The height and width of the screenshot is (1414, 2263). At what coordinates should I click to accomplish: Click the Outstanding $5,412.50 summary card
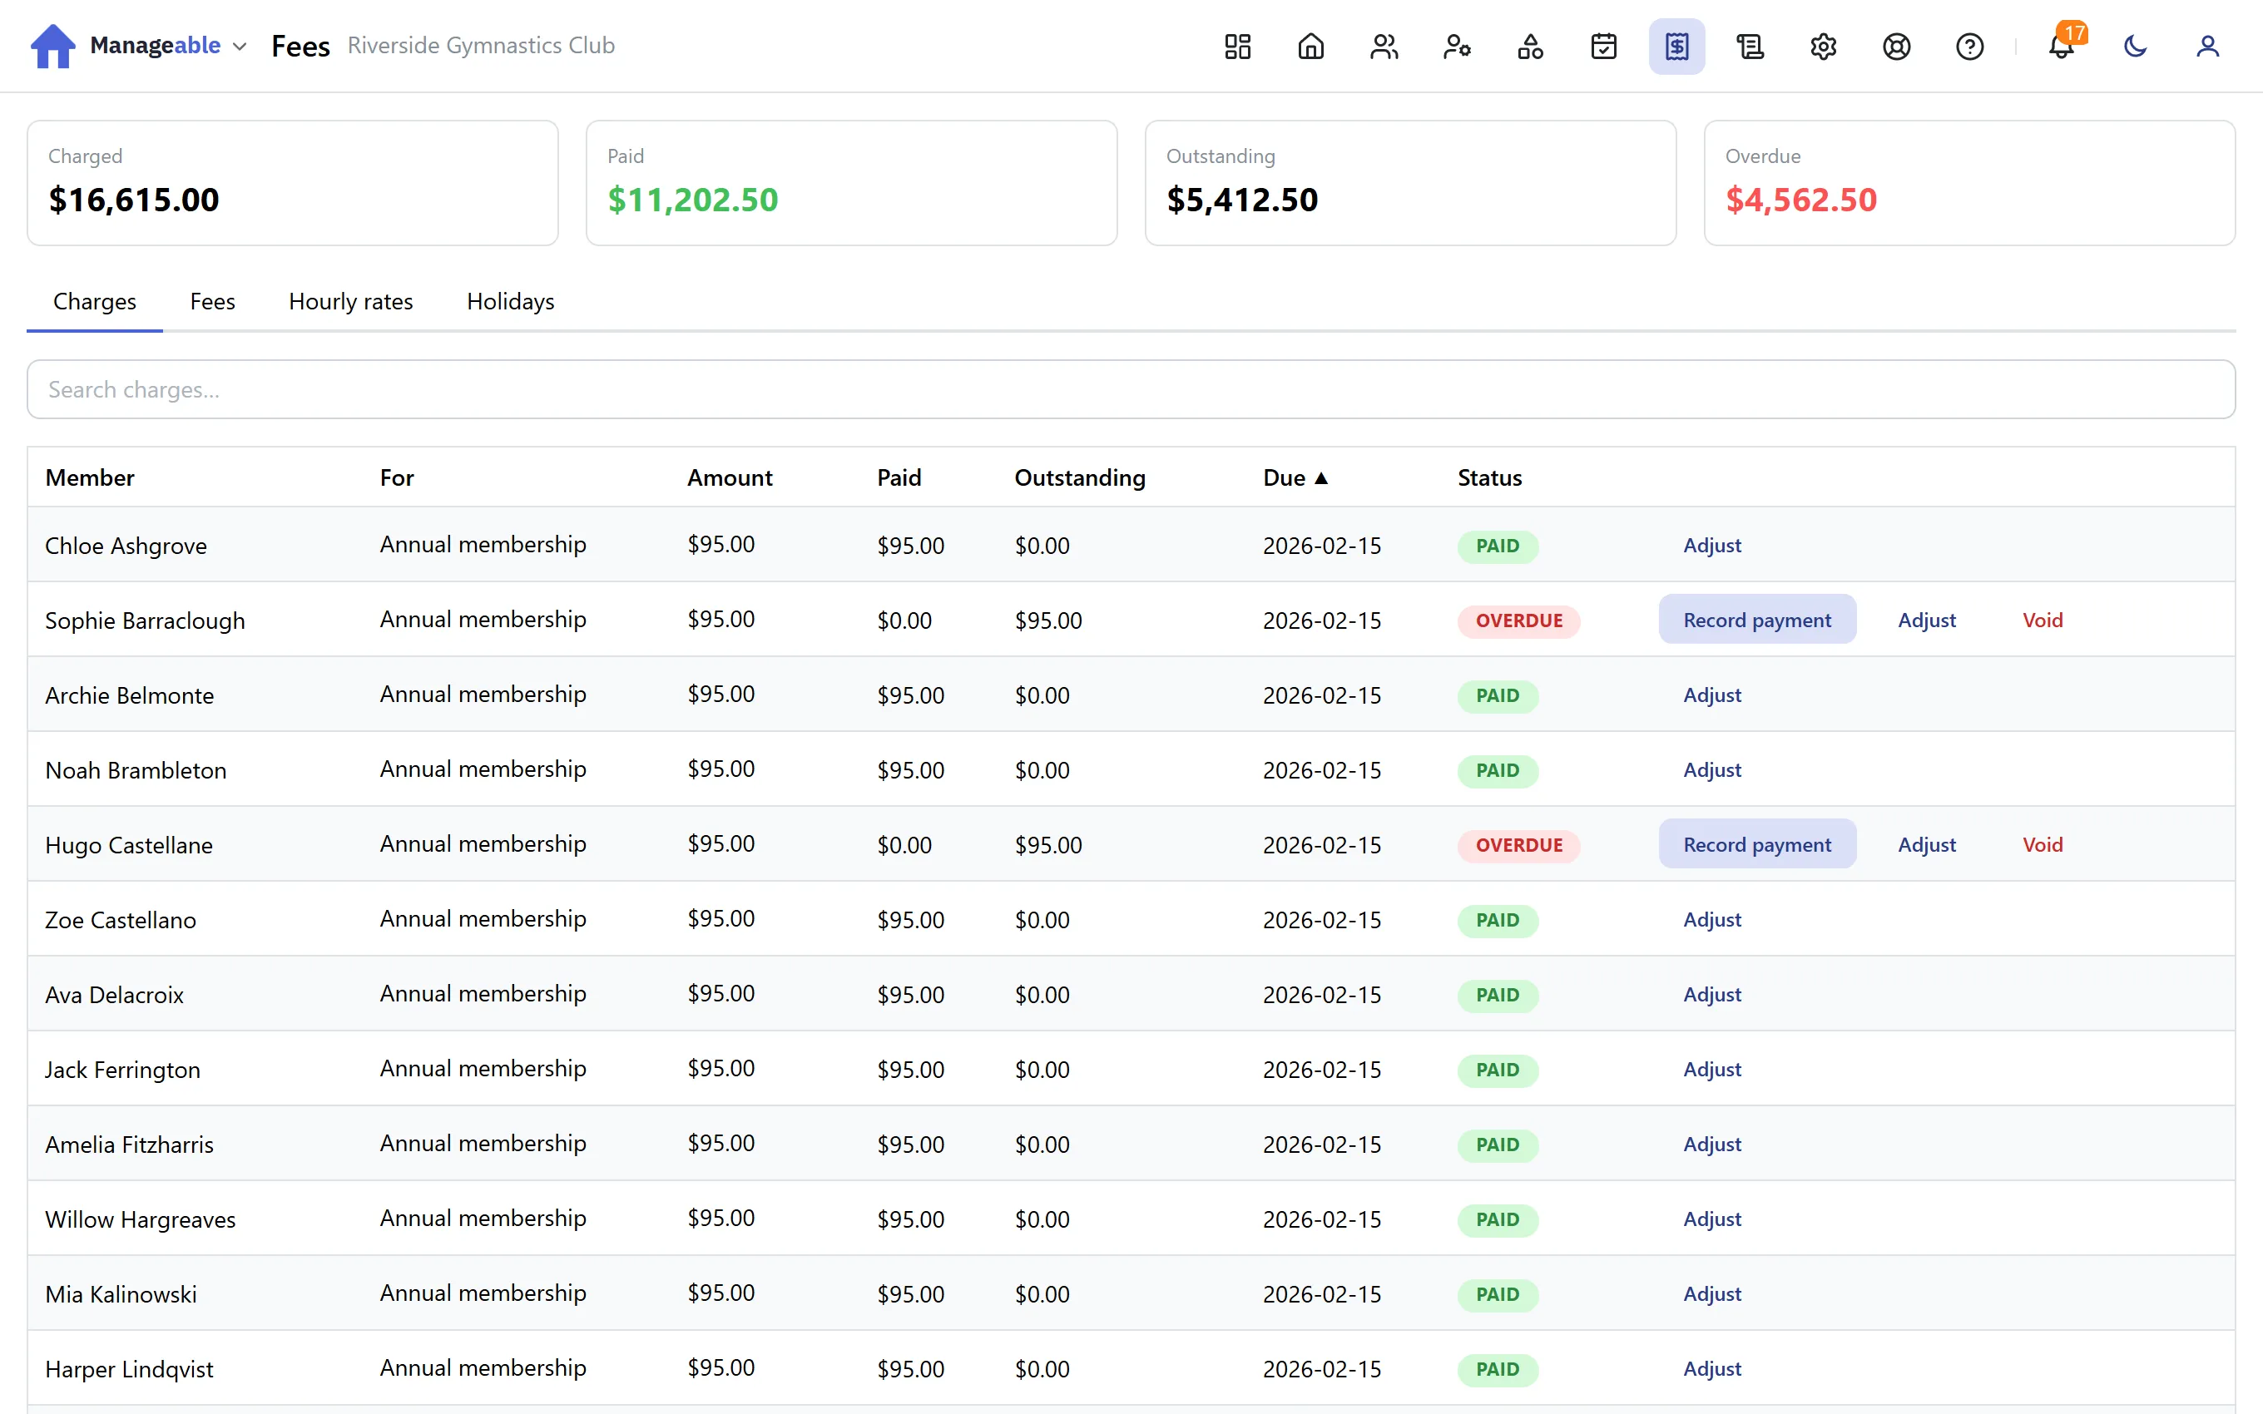(1410, 182)
